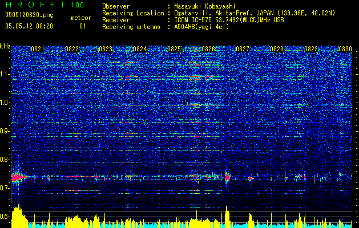The height and width of the screenshot is (228, 359).
Task: Click the 0822 time marker
Action: [x=72, y=49]
